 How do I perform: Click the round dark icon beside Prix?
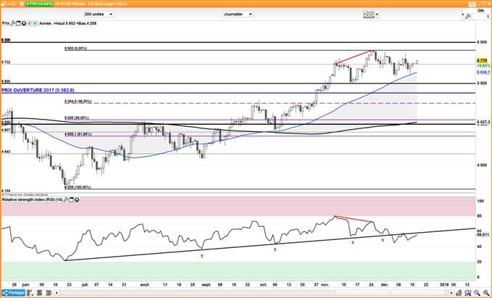(24, 23)
